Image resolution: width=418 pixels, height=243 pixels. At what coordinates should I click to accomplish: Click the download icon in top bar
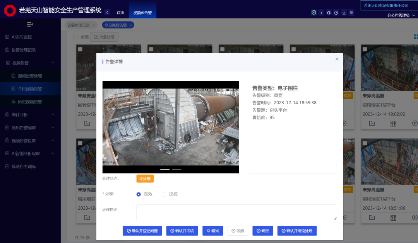tap(344, 13)
